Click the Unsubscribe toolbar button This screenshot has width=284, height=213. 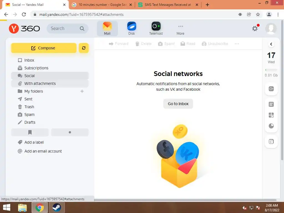pos(215,44)
